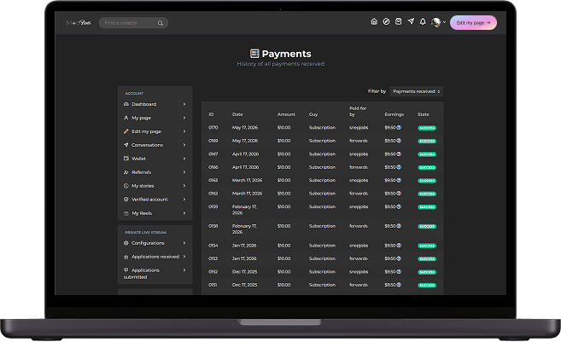Click the My Reels sidebar icon
The image size is (561, 342).
(x=126, y=213)
